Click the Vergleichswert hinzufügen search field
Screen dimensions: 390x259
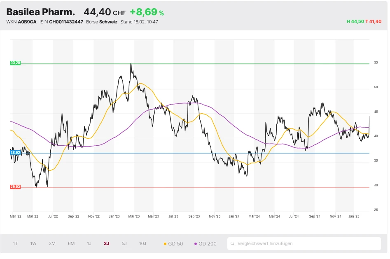point(305,243)
